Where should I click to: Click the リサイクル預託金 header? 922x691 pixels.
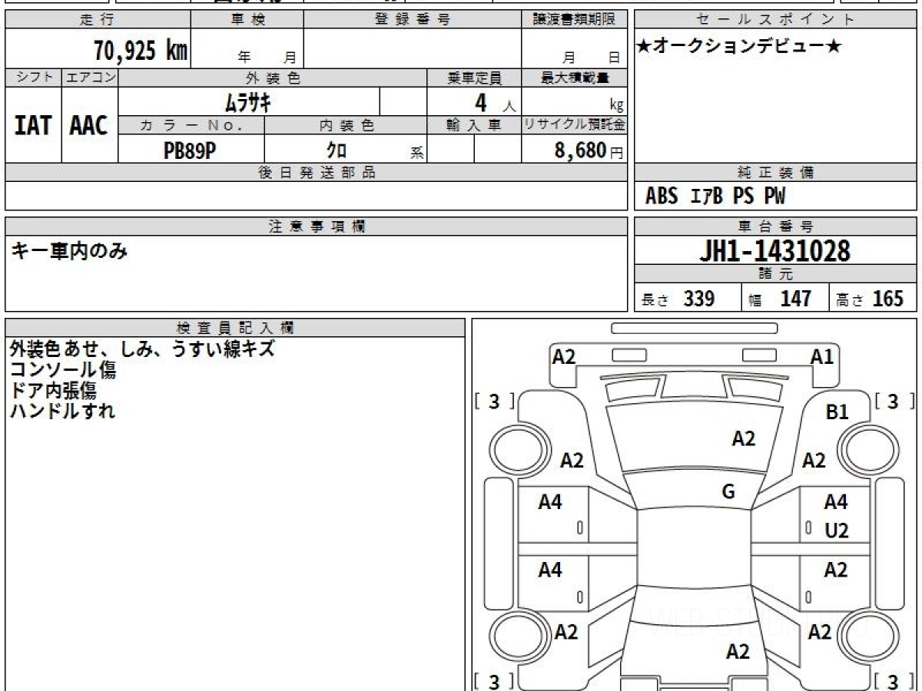[x=574, y=125]
